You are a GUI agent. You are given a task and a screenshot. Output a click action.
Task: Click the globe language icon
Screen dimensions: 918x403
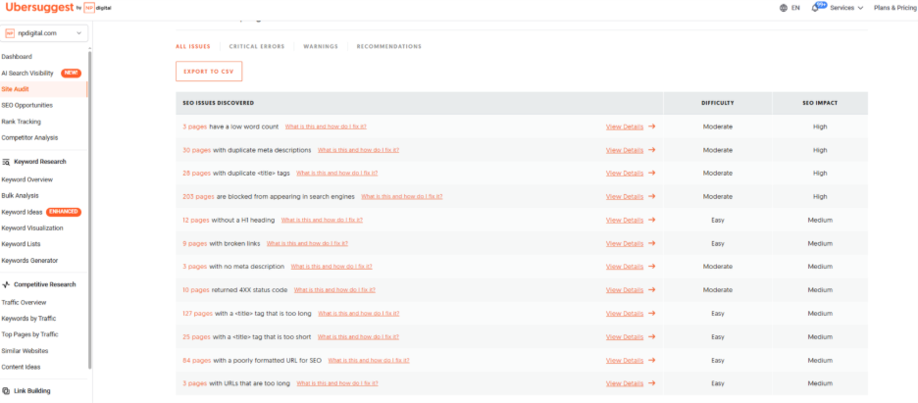784,8
